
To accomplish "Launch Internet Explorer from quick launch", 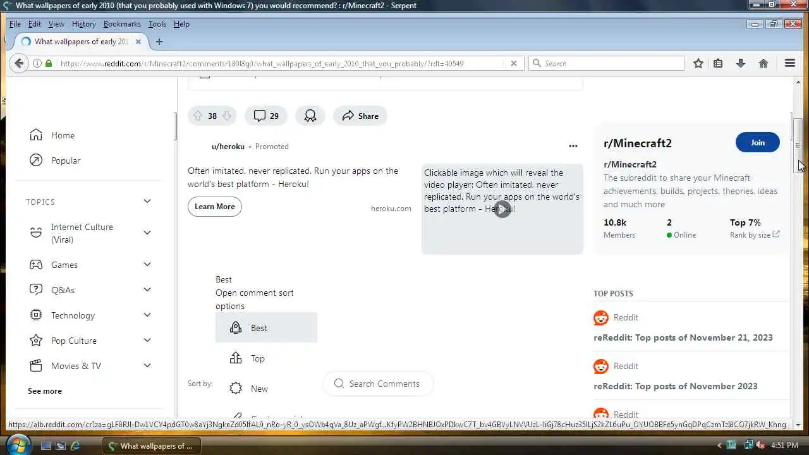I will (x=76, y=446).
